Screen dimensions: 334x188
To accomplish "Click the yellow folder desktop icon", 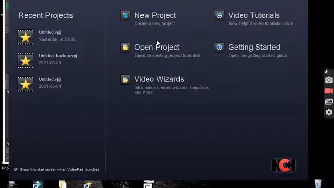I will coord(63,184).
